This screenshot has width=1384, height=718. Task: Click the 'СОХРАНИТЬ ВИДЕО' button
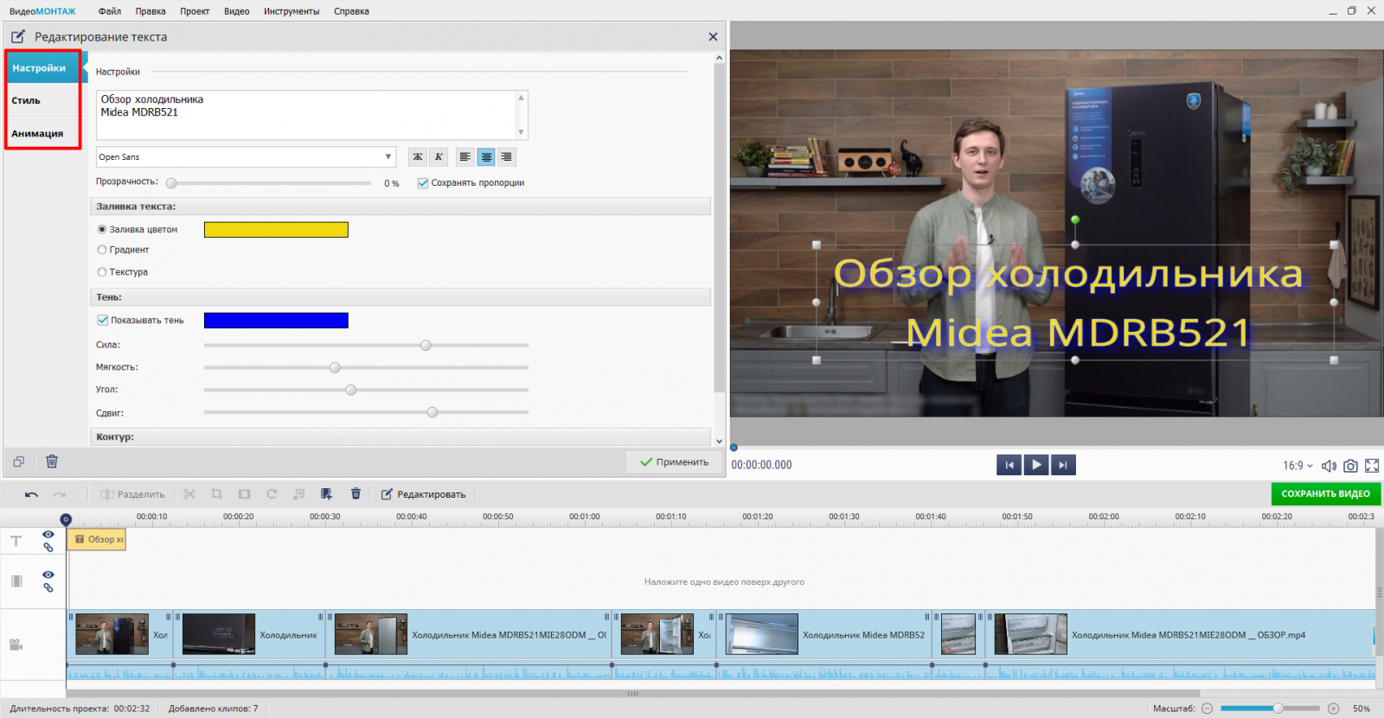tap(1325, 494)
